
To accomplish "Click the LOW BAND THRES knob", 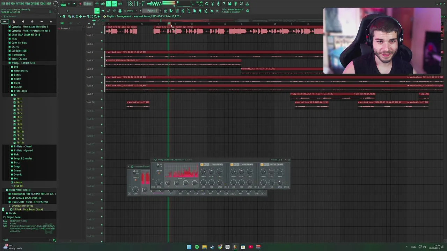I will point(204,172).
